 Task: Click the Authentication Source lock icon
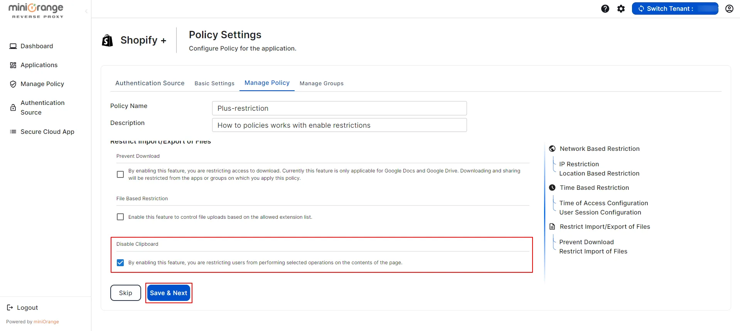pos(13,108)
